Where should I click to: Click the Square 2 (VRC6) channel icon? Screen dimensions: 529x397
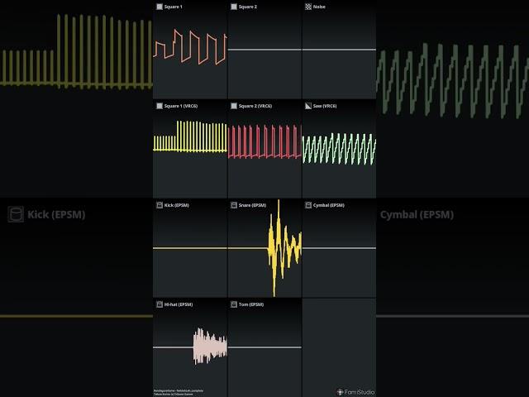tap(234, 106)
